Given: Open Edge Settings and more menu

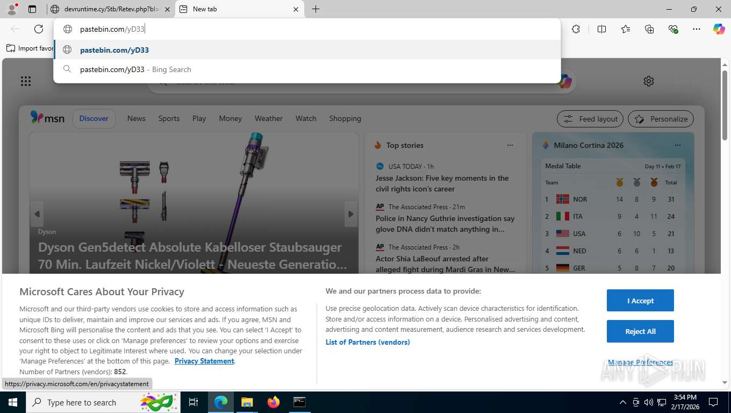Looking at the screenshot, I should click(697, 29).
